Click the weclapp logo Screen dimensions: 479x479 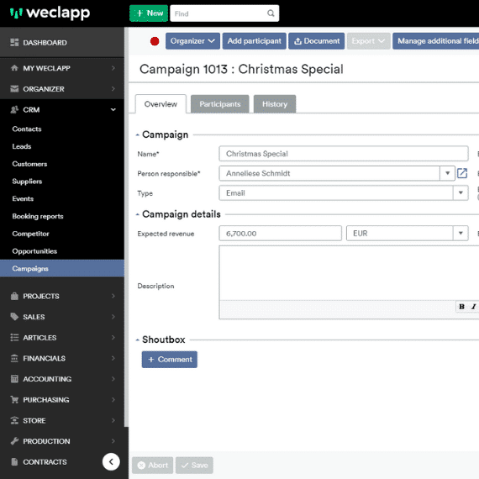(x=50, y=13)
